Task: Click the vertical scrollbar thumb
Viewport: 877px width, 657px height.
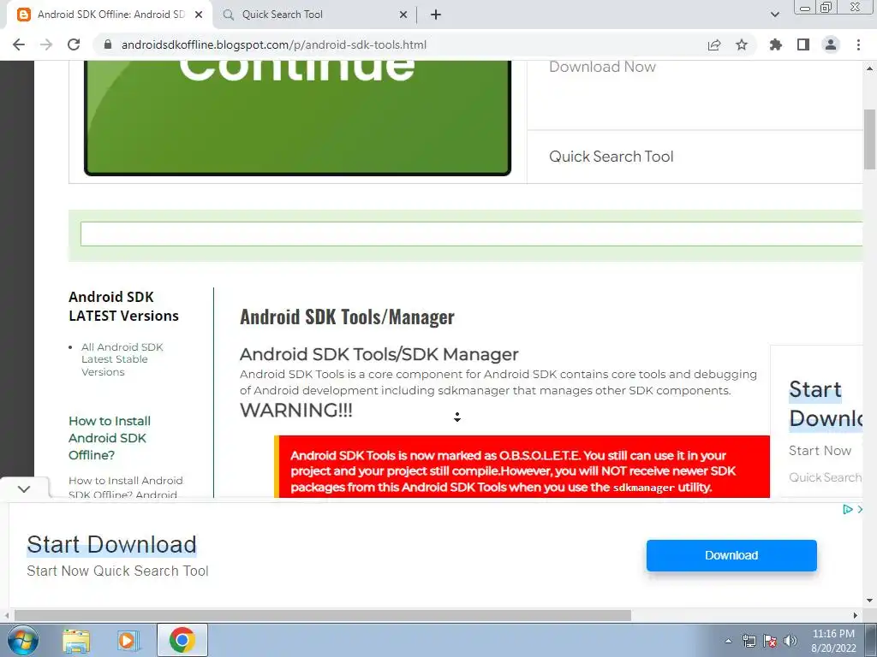Action: (x=869, y=139)
